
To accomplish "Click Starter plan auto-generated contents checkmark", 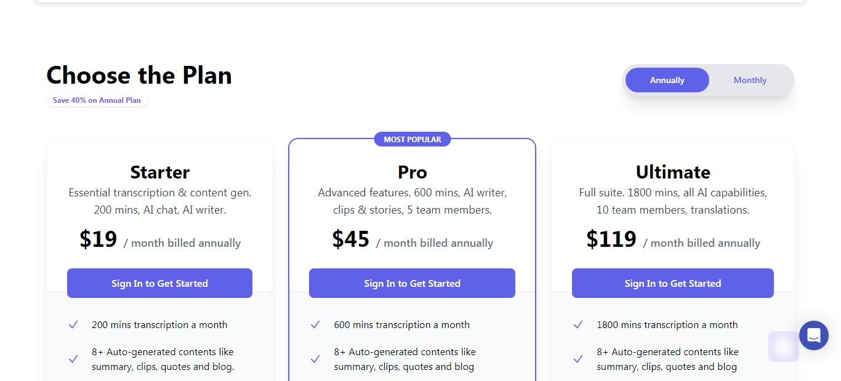I will click(x=73, y=359).
